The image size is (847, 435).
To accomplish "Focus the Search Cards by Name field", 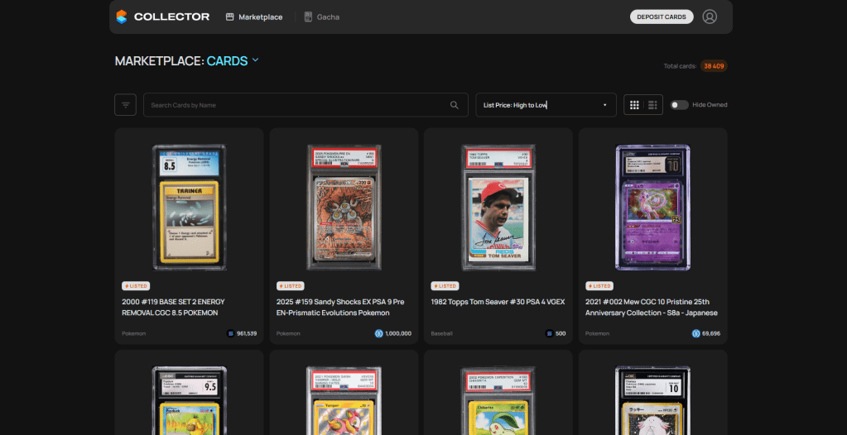I will pyautogui.click(x=298, y=105).
